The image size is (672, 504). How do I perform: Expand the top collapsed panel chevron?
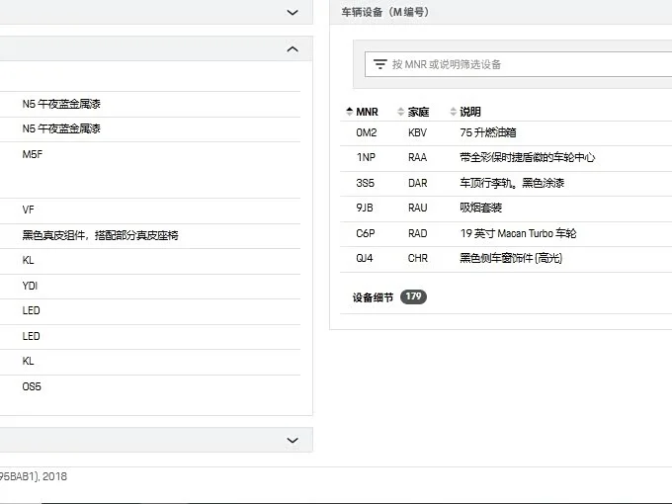(293, 13)
